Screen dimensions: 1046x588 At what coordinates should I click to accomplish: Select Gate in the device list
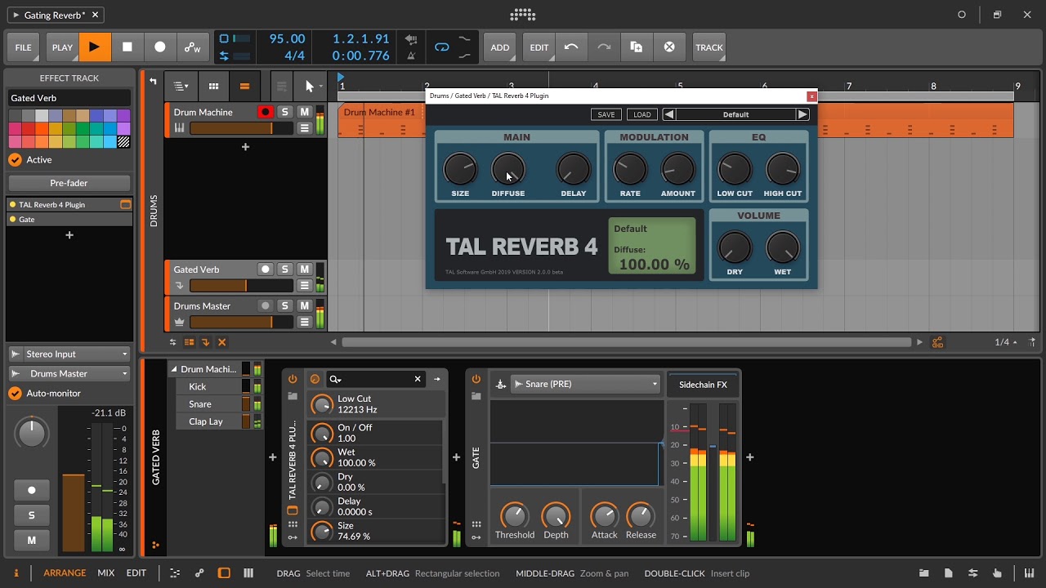click(x=69, y=220)
